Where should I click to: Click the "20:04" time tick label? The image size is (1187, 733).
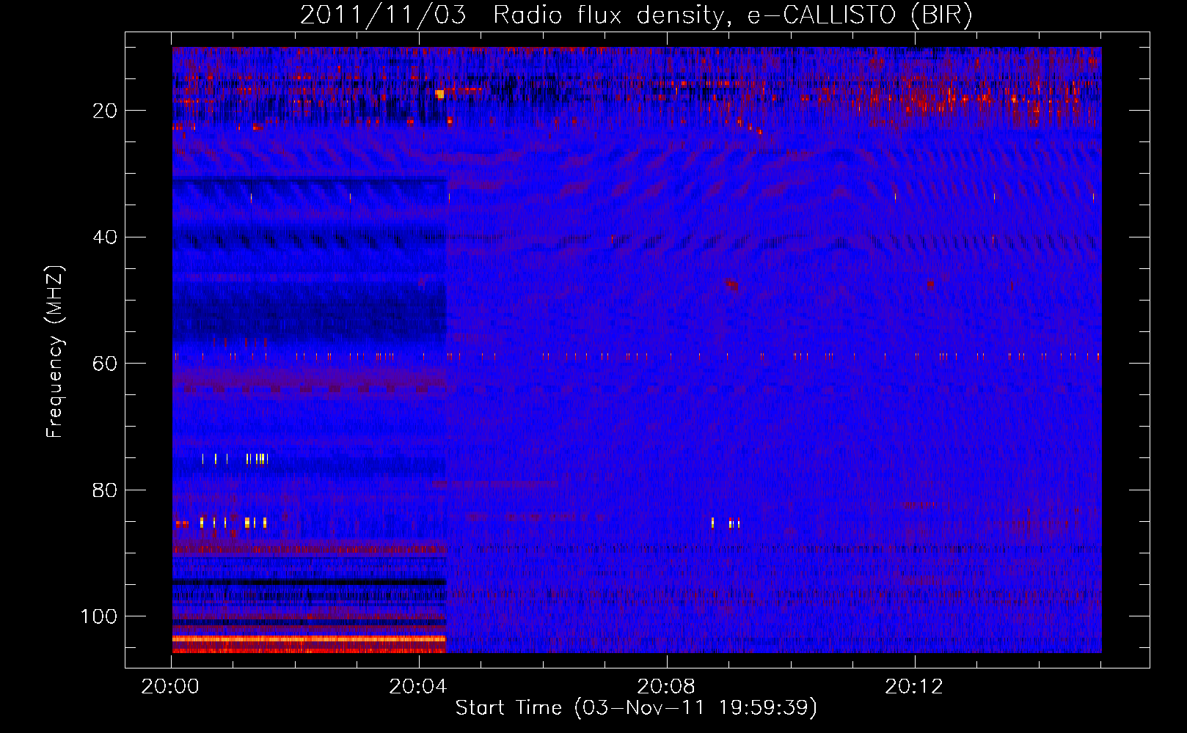[x=419, y=687]
